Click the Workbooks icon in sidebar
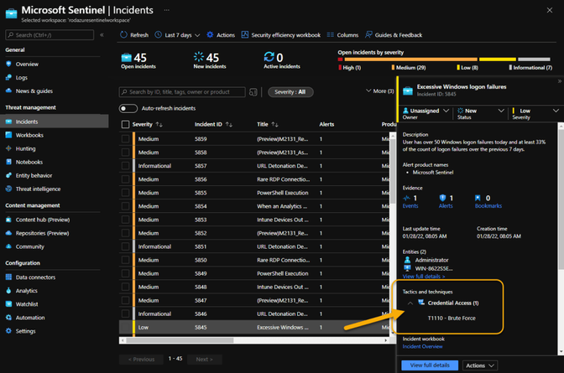This screenshot has height=373, width=564. pos(8,135)
